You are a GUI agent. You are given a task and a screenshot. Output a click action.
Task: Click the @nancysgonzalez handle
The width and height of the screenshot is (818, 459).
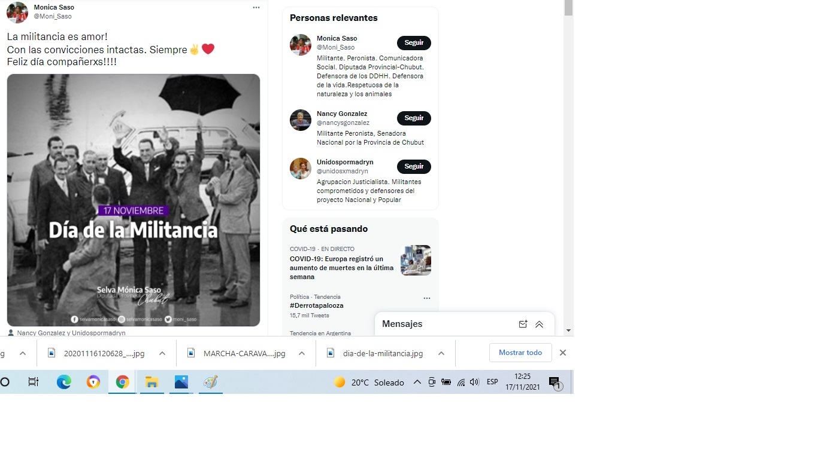pos(343,123)
